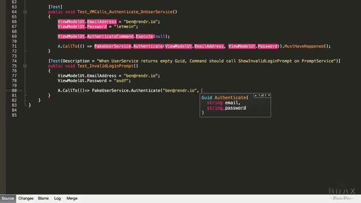Image resolution: width=361 pixels, height=203 pixels.
Task: Open the Log tab
Action: [x=58, y=198]
